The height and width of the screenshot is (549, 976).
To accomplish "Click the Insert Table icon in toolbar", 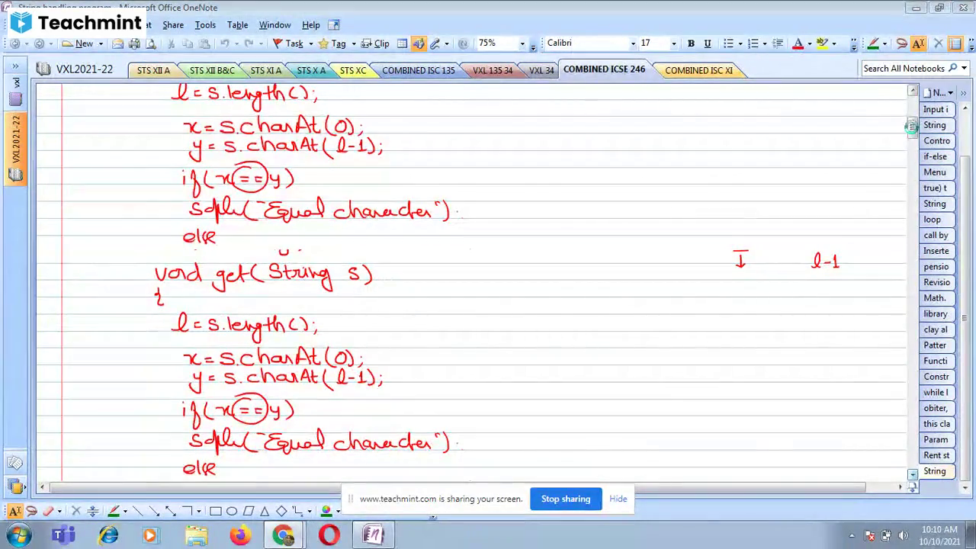I will pyautogui.click(x=402, y=43).
